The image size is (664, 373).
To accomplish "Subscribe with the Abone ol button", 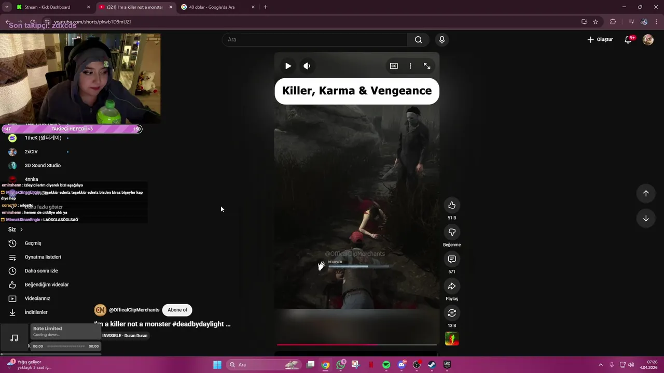I will (x=177, y=310).
